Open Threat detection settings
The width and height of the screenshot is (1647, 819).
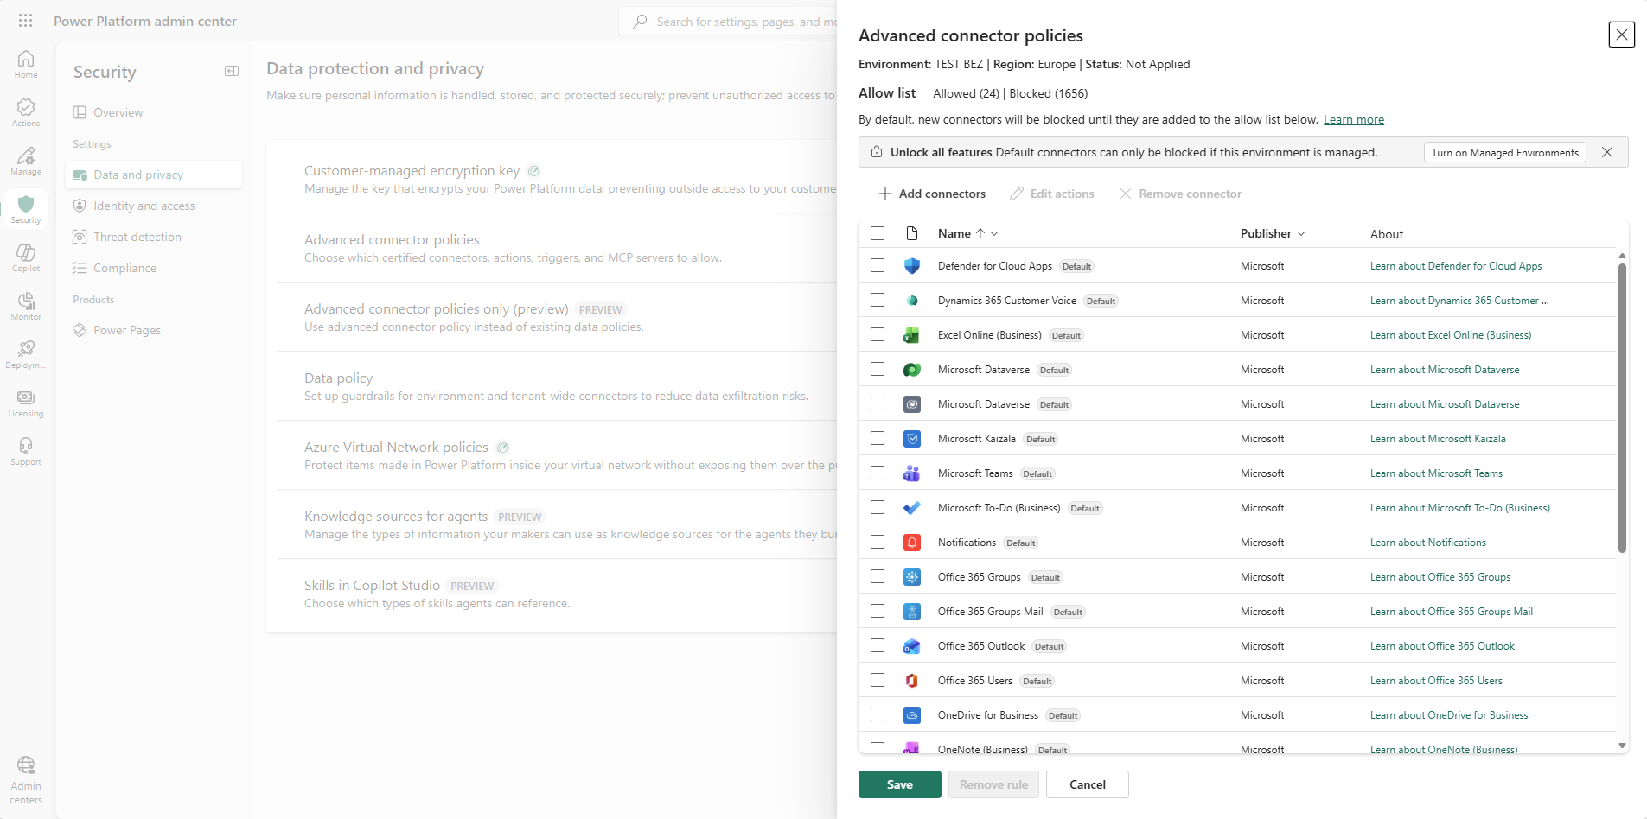(154, 237)
